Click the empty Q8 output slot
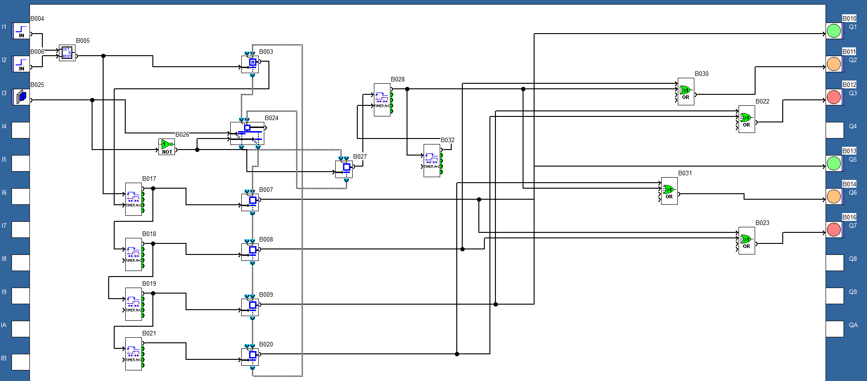867x381 pixels. (x=834, y=263)
